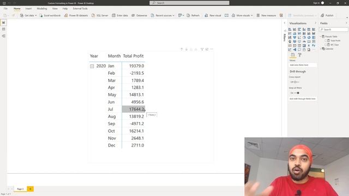
Task: Toggle the Cross-report drill through switch
Action: (x=296, y=82)
